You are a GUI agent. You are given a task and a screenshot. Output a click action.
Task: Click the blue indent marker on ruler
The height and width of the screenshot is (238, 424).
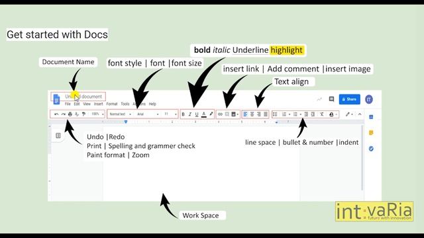pos(126,122)
